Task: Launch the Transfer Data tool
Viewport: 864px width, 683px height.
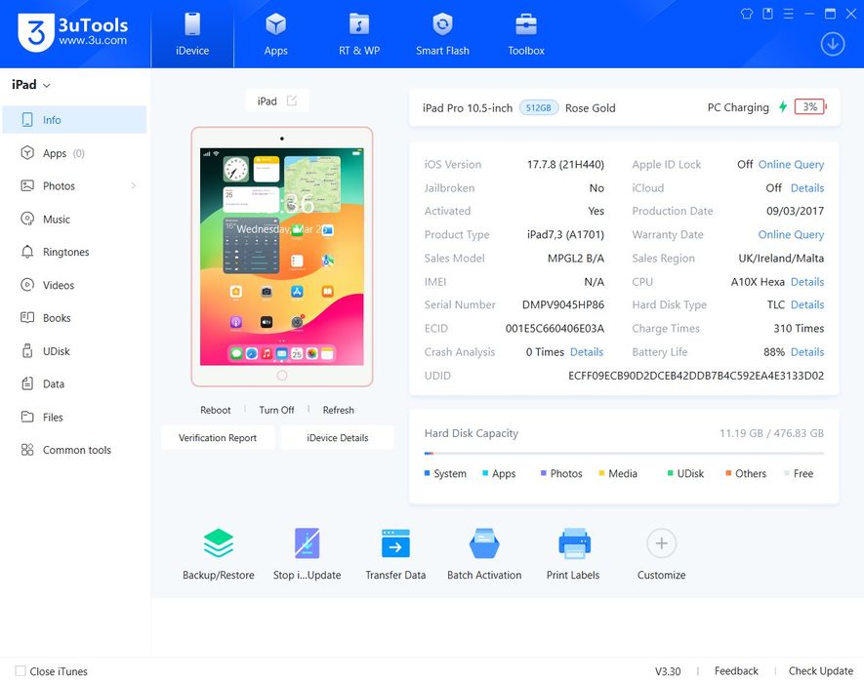Action: point(395,554)
